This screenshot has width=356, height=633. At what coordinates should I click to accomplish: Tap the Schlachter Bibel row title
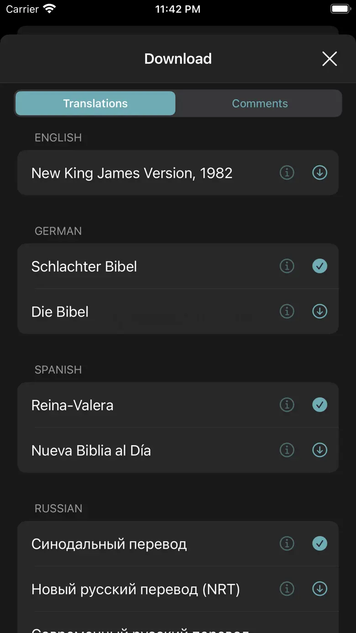pyautogui.click(x=84, y=267)
